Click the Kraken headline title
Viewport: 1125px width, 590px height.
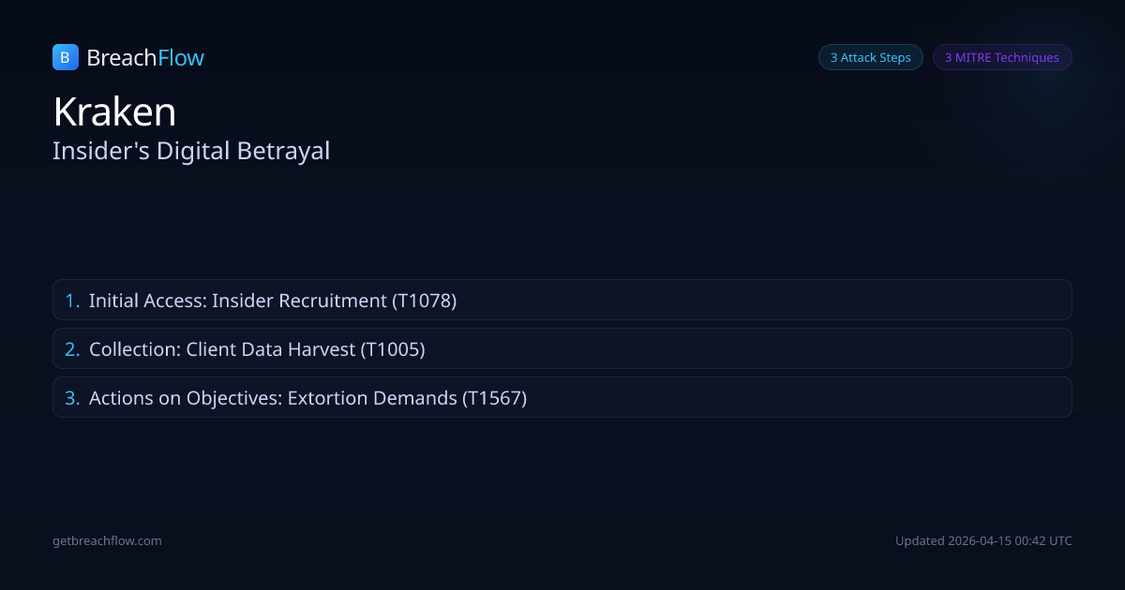(114, 112)
